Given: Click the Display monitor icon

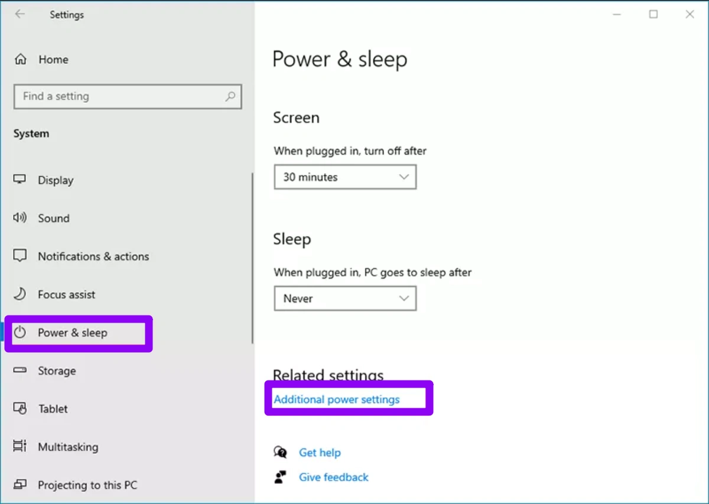Looking at the screenshot, I should 20,180.
